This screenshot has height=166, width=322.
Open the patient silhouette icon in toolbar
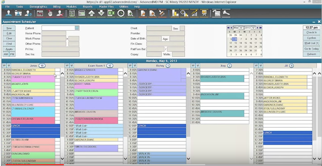tap(8, 13)
